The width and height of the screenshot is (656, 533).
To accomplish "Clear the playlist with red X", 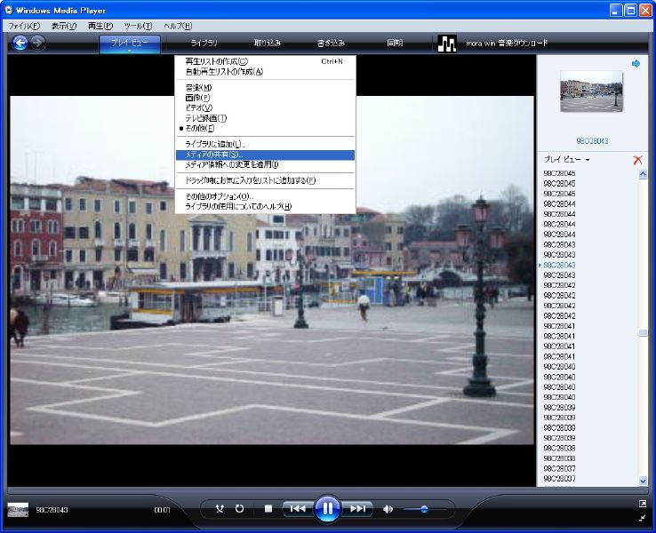I will (x=637, y=160).
